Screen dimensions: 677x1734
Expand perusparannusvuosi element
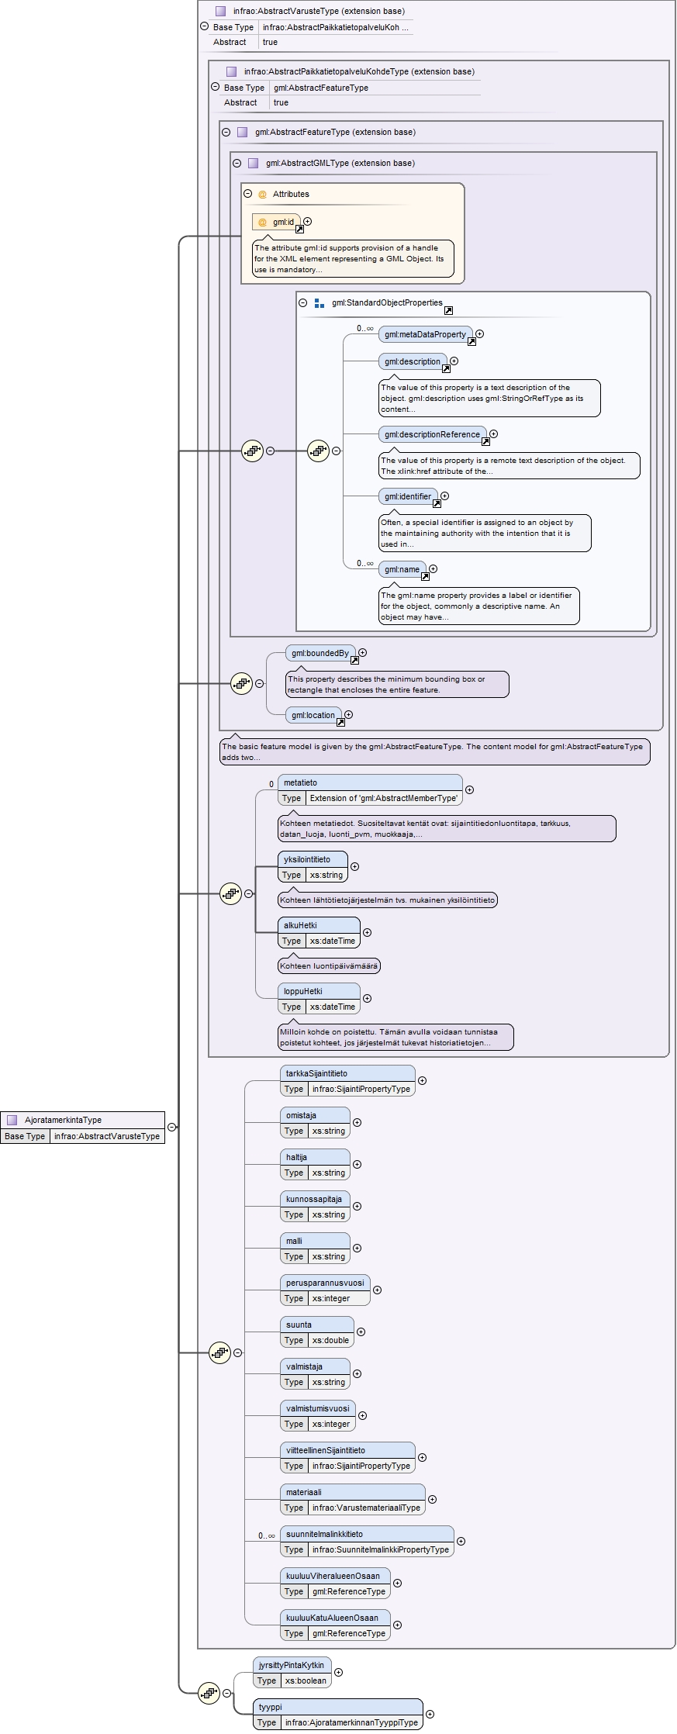378,1290
